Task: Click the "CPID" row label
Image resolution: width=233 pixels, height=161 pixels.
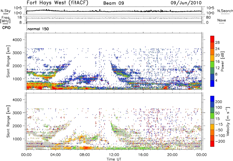Action: 6,28
